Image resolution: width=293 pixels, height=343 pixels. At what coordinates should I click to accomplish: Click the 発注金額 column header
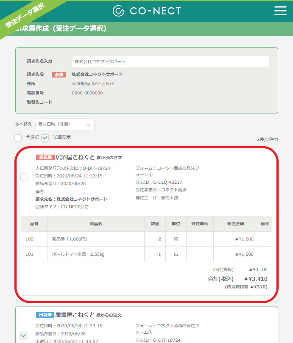(236, 224)
